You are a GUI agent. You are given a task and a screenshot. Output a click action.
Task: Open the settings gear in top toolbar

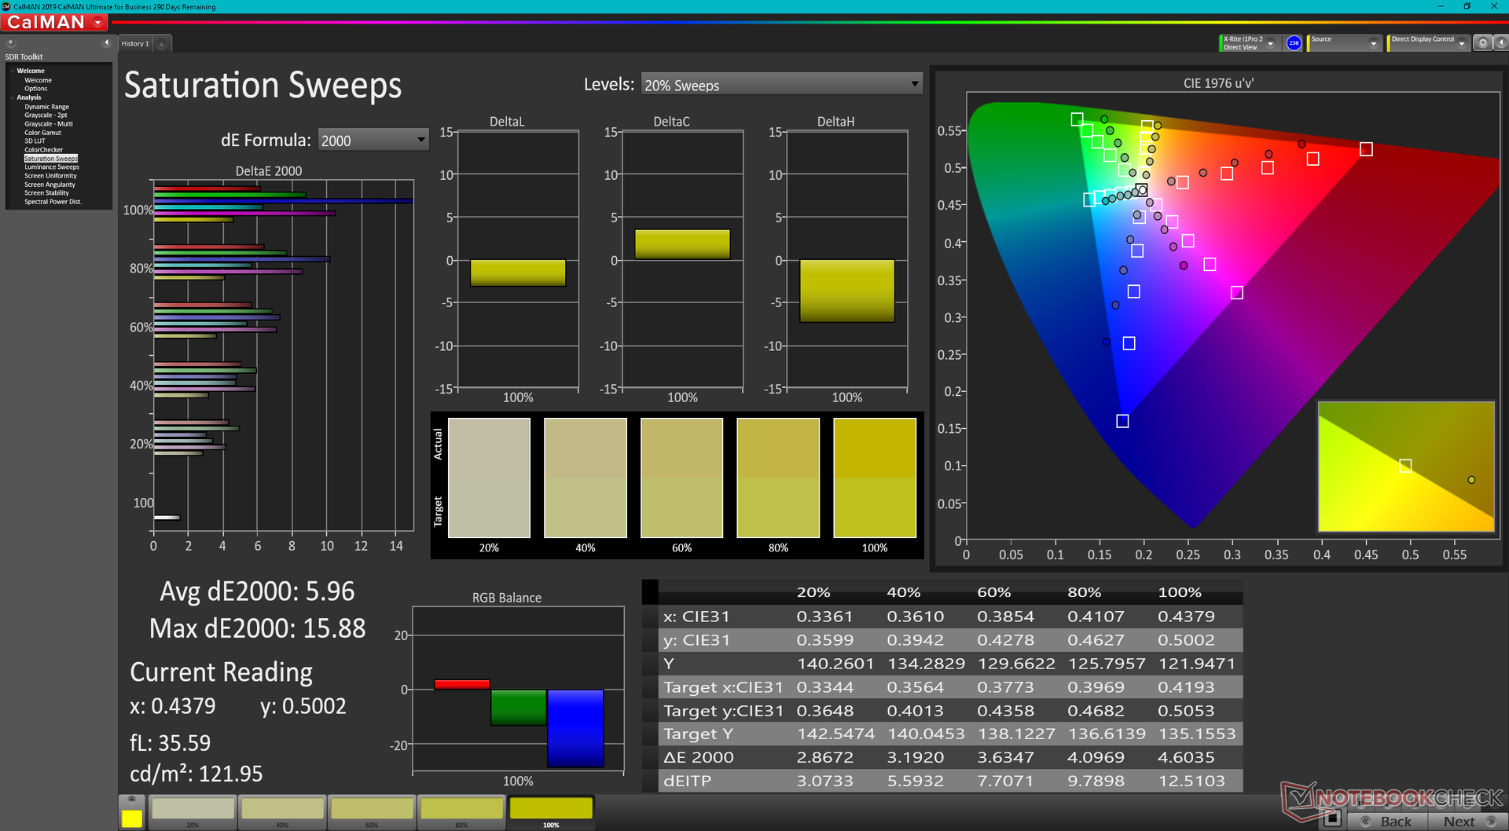pyautogui.click(x=1482, y=43)
